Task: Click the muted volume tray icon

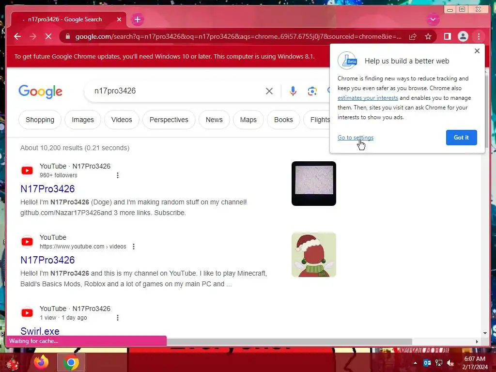Action: pos(450,363)
